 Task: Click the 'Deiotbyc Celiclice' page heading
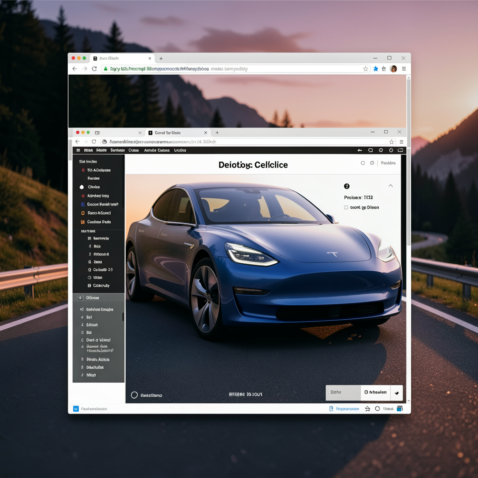click(x=253, y=165)
